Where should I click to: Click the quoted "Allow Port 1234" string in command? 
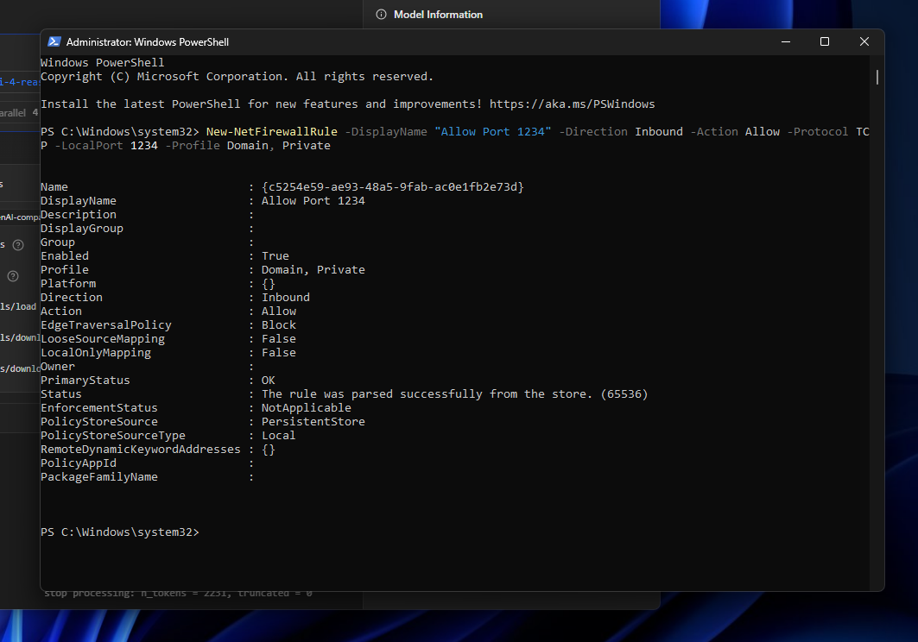tap(493, 132)
